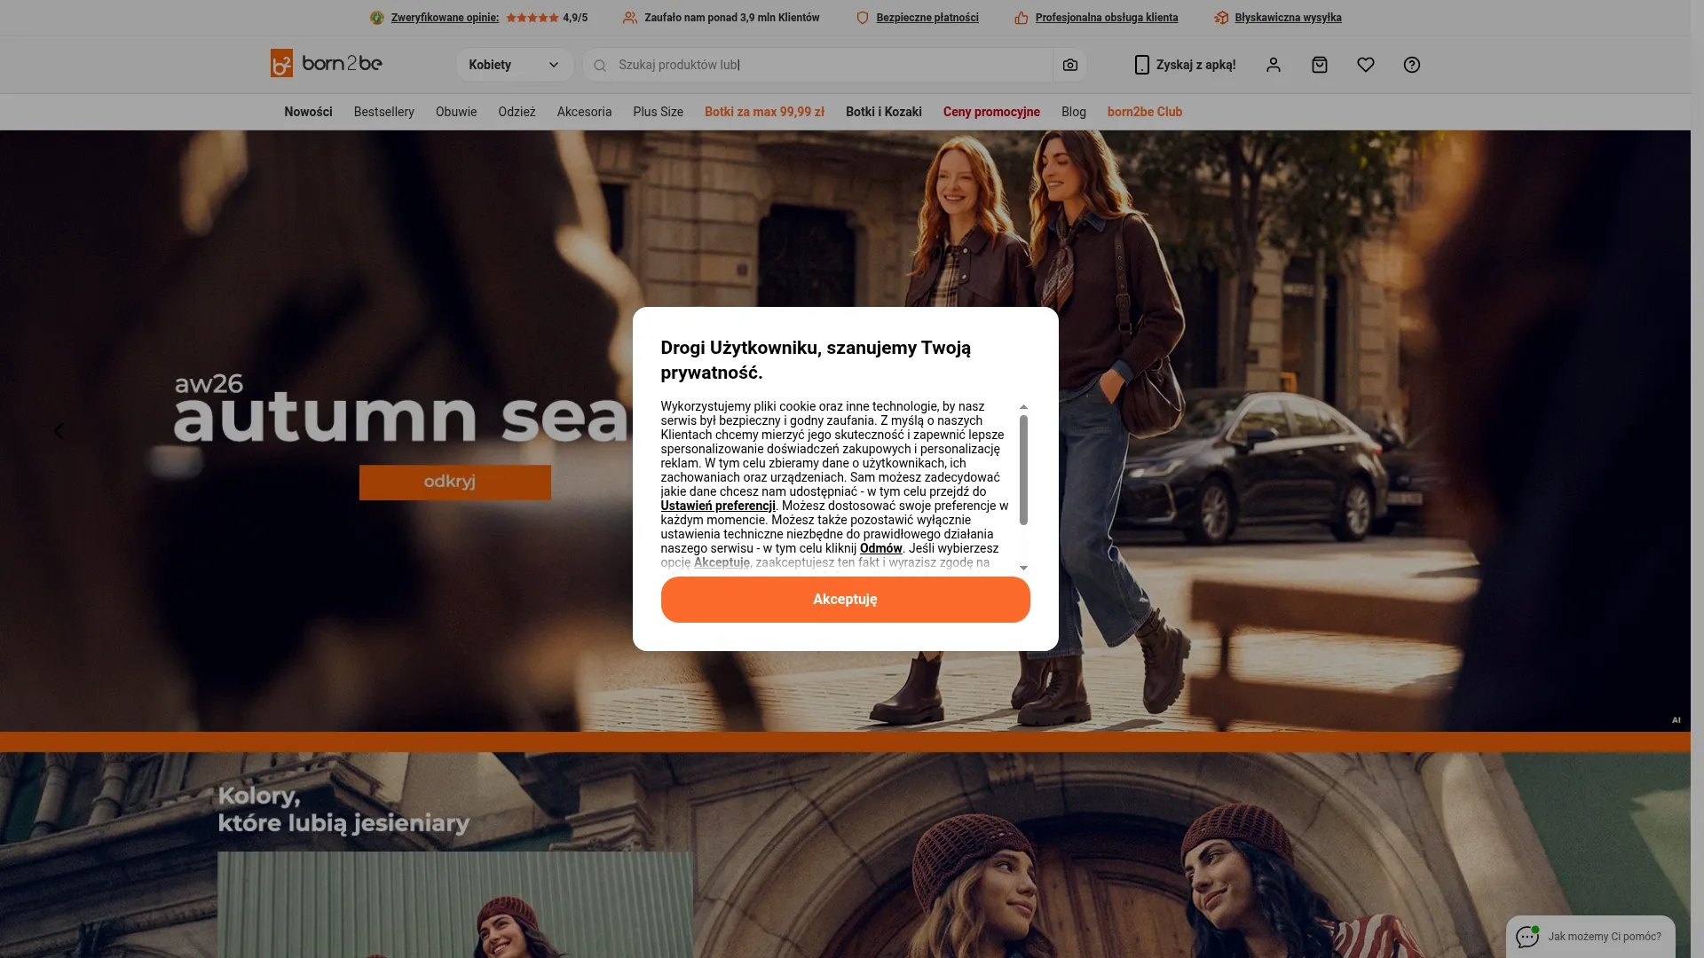Click the orange Akceptuję button
The image size is (1704, 958).
coord(845,600)
